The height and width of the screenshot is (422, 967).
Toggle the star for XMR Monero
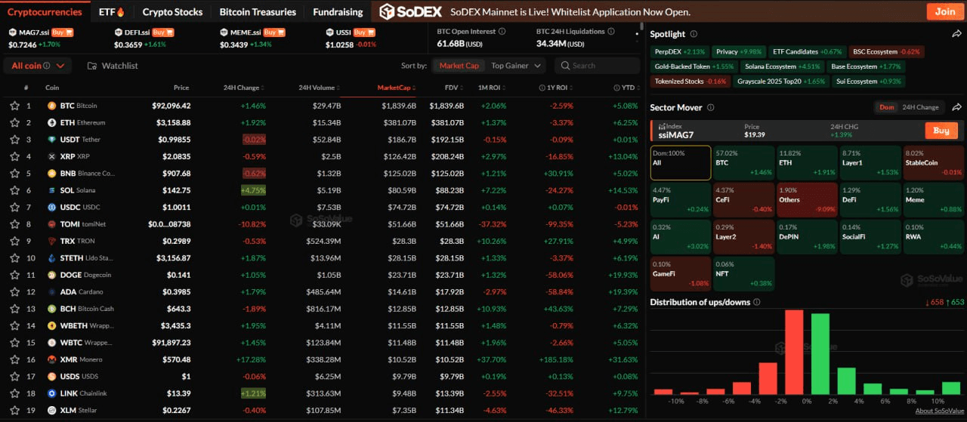(x=14, y=359)
